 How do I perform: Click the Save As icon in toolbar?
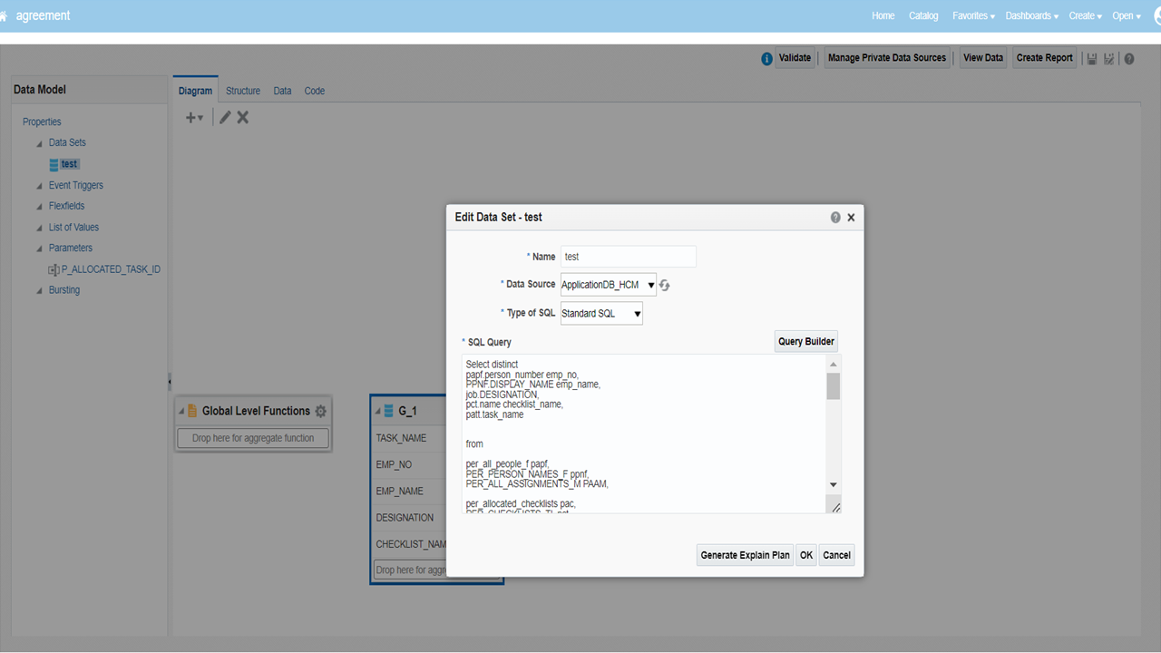point(1109,58)
